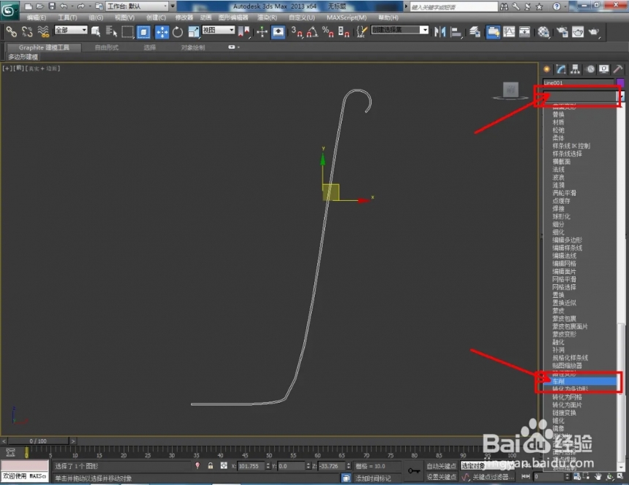
Task: Open the workspace dropdown 工作台: 默认
Action: 138,6
